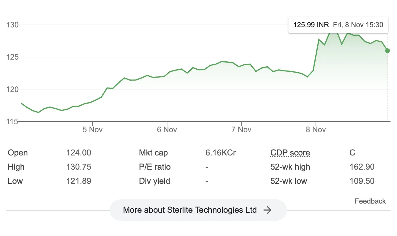Click the arrow icon on the More about button
Viewport: 397px width, 236px height.
point(268,210)
